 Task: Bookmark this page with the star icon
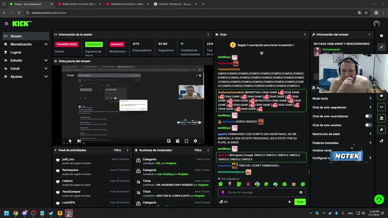pyautogui.click(x=366, y=13)
